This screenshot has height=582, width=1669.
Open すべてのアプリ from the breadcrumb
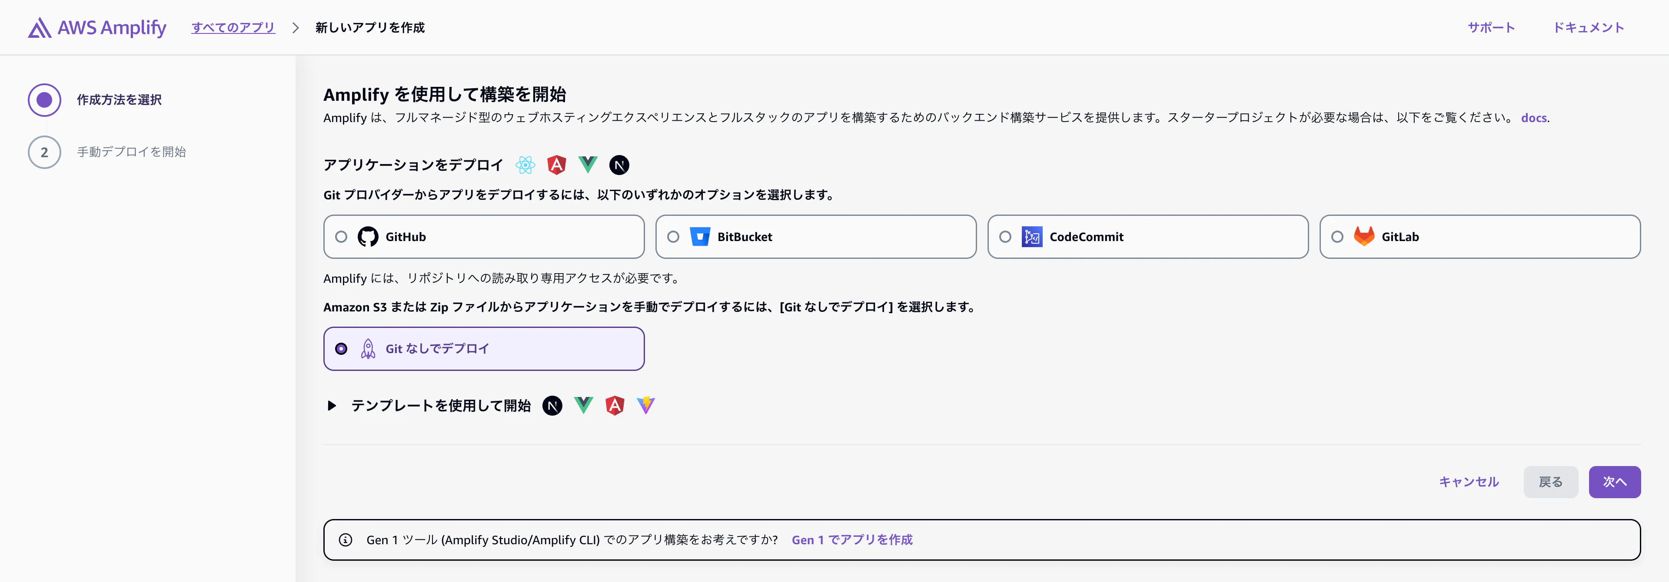[x=233, y=27]
